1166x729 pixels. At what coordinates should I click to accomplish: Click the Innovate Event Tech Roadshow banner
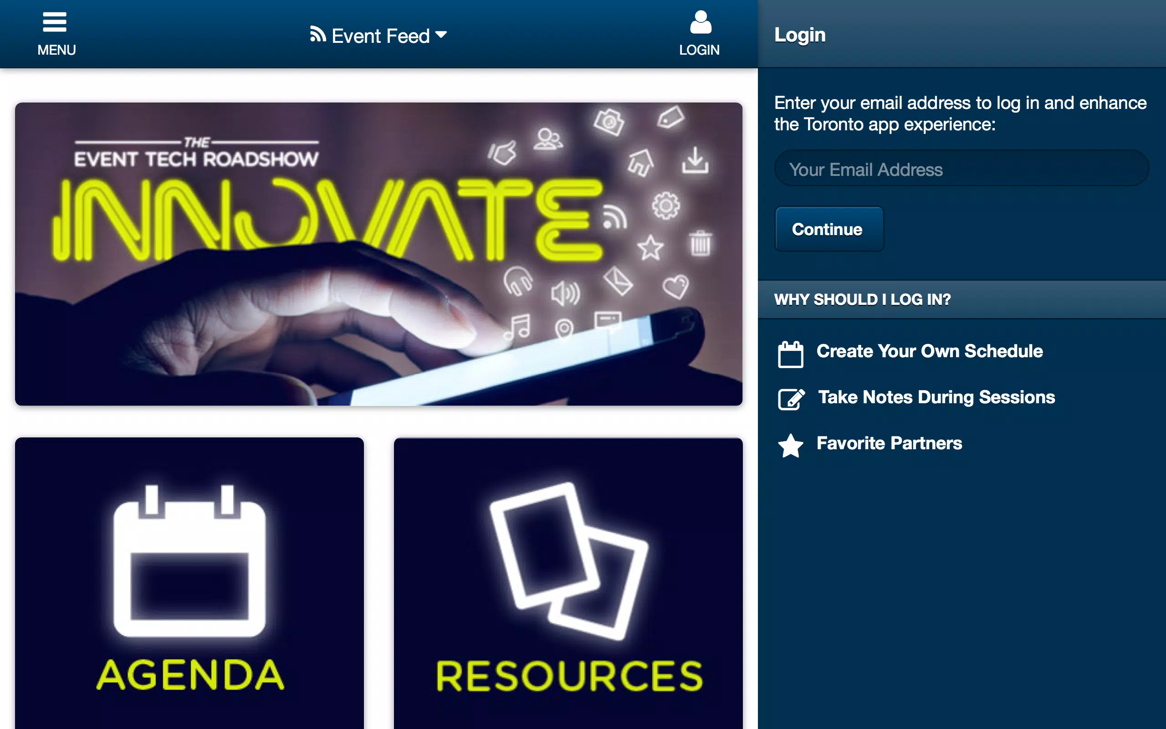click(x=378, y=254)
